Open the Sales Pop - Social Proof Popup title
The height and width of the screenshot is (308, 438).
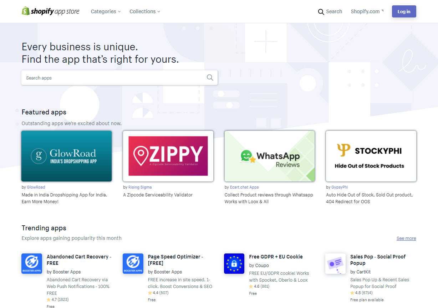[378, 260]
